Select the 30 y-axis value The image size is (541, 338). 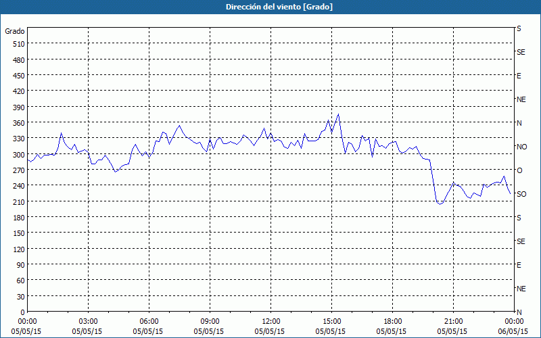21,297
